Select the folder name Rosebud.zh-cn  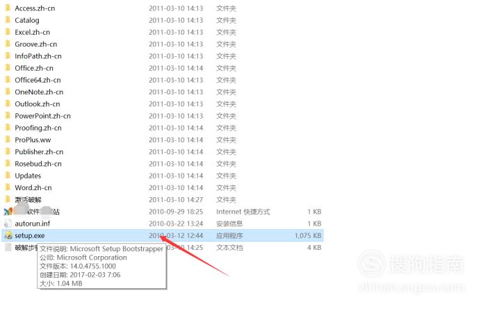(38, 164)
